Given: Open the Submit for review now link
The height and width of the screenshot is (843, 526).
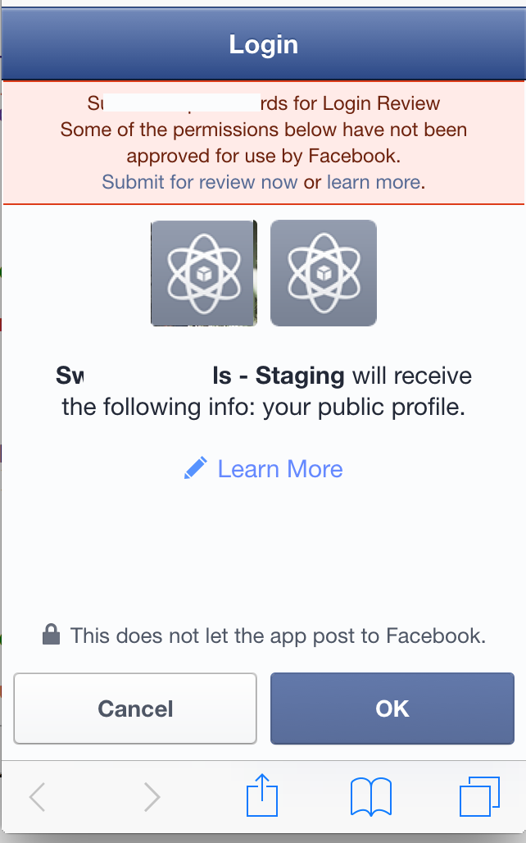Looking at the screenshot, I should click(x=199, y=182).
